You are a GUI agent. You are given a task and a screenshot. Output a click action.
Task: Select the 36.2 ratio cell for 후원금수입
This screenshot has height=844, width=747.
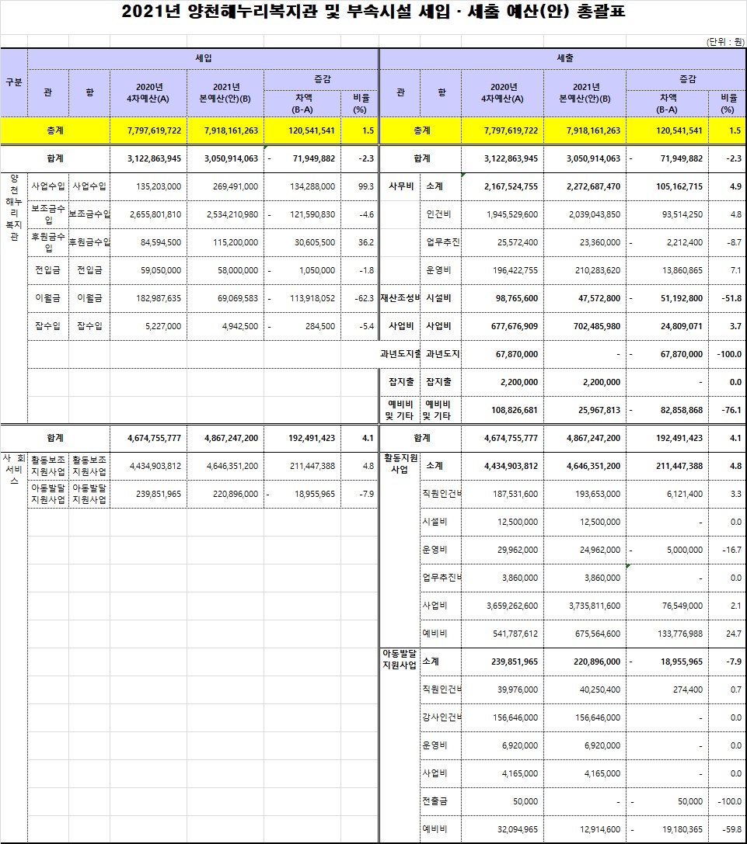pyautogui.click(x=359, y=242)
